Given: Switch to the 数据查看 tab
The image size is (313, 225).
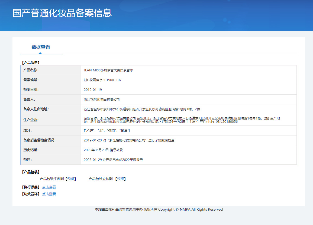Looking at the screenshot, I should pos(41,47).
